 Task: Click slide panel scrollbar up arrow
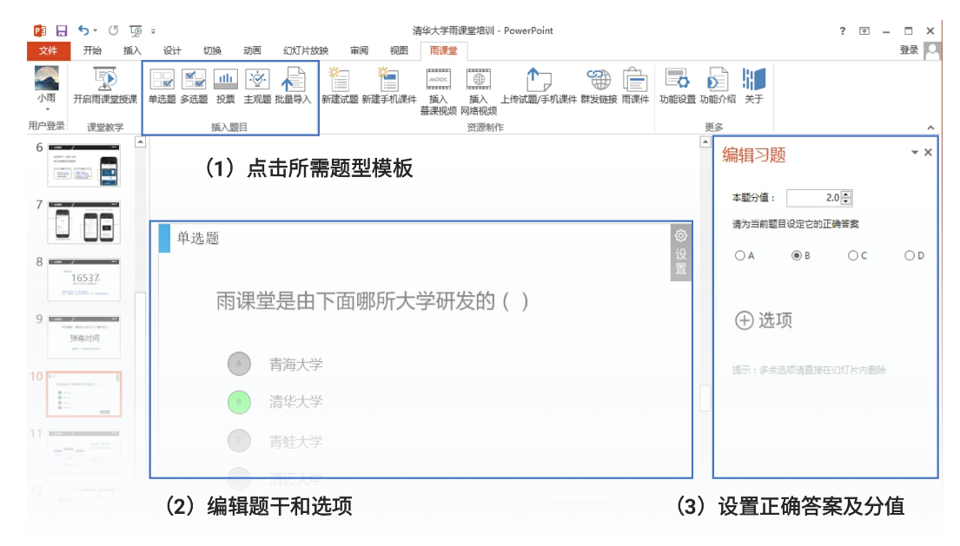coord(140,141)
